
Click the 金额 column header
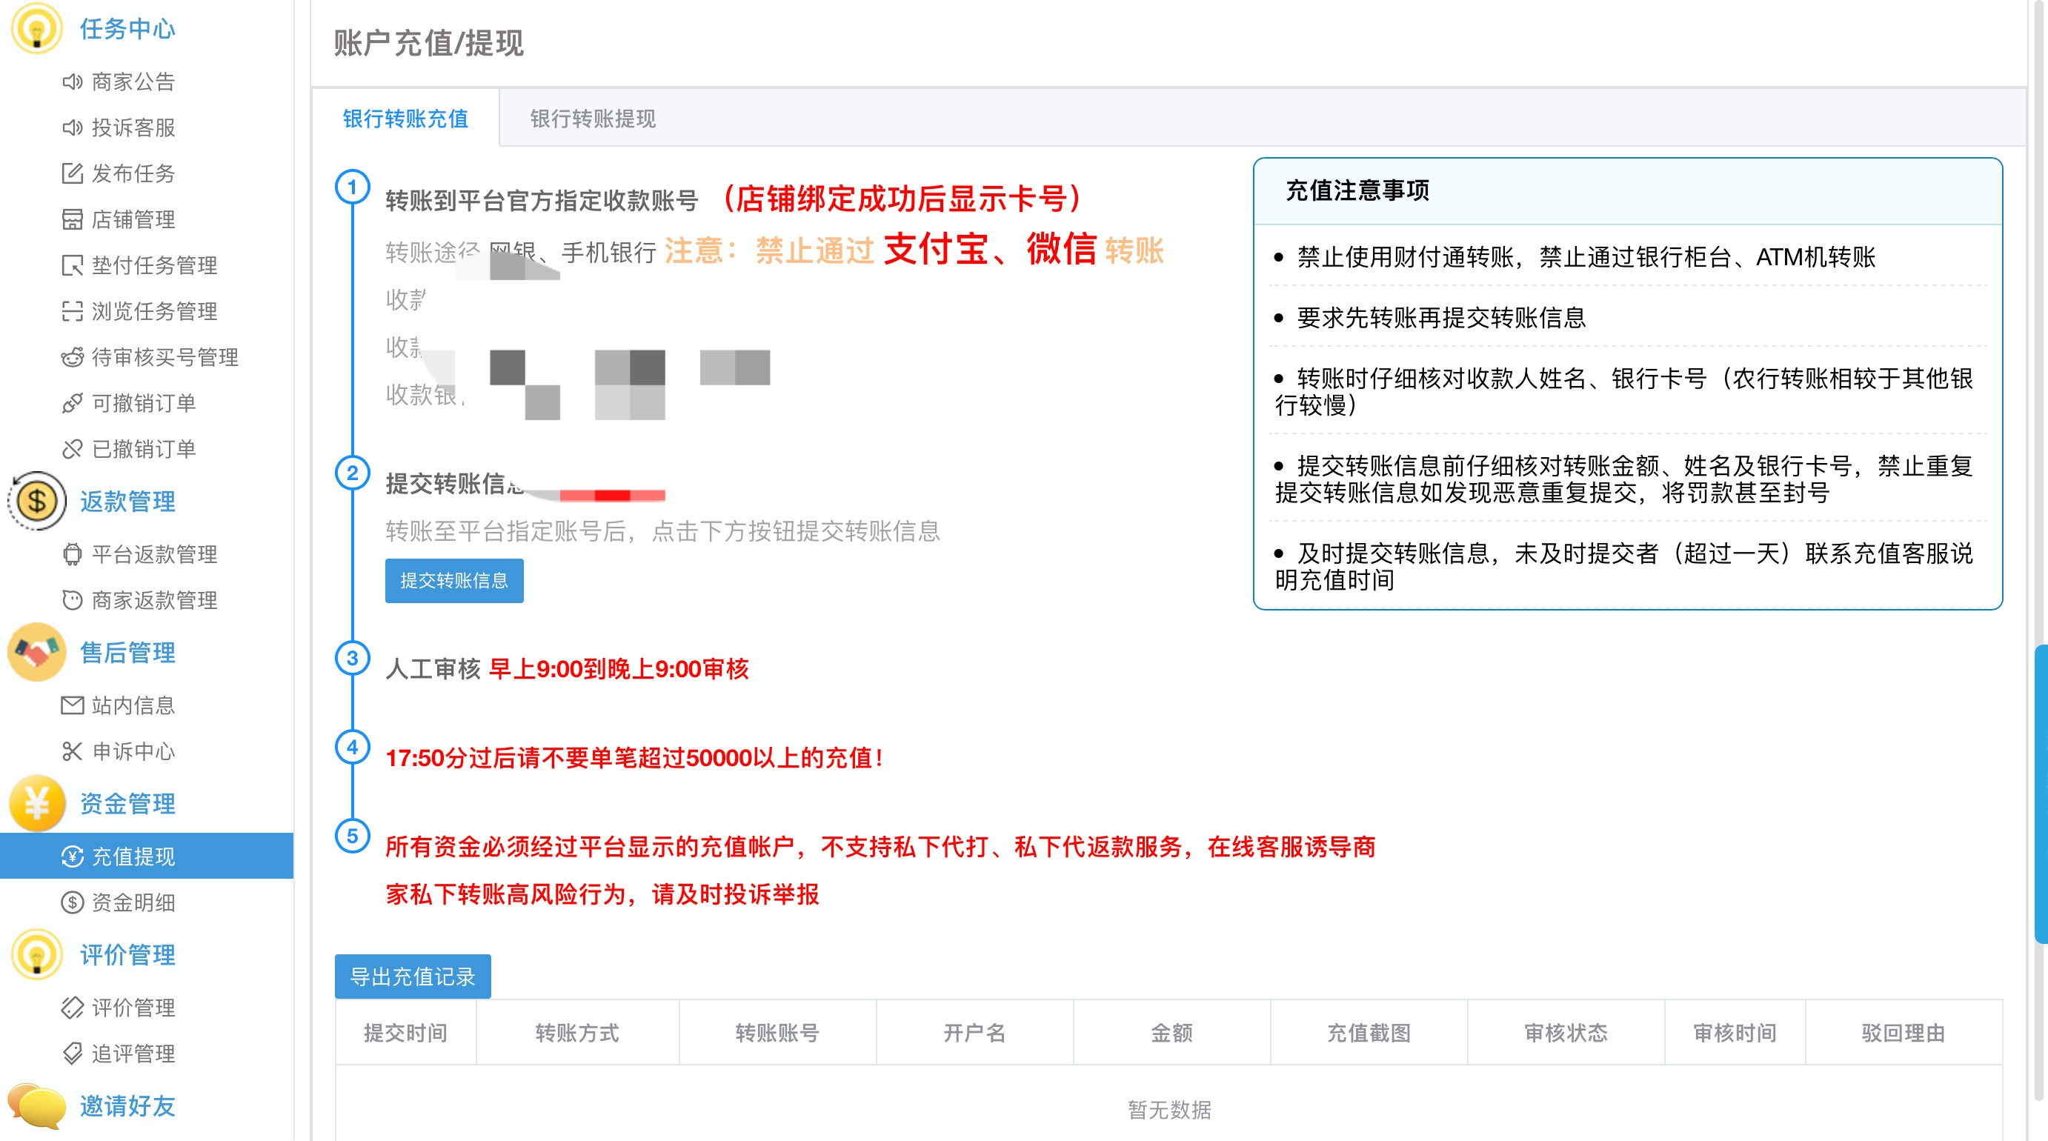click(x=1172, y=1033)
